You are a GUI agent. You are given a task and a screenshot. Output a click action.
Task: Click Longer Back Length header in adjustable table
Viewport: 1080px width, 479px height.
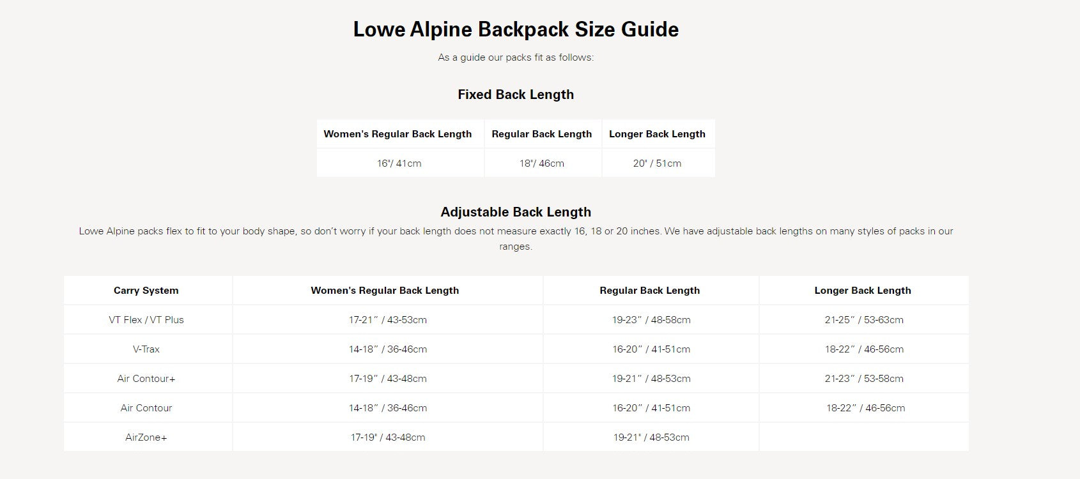coord(863,291)
